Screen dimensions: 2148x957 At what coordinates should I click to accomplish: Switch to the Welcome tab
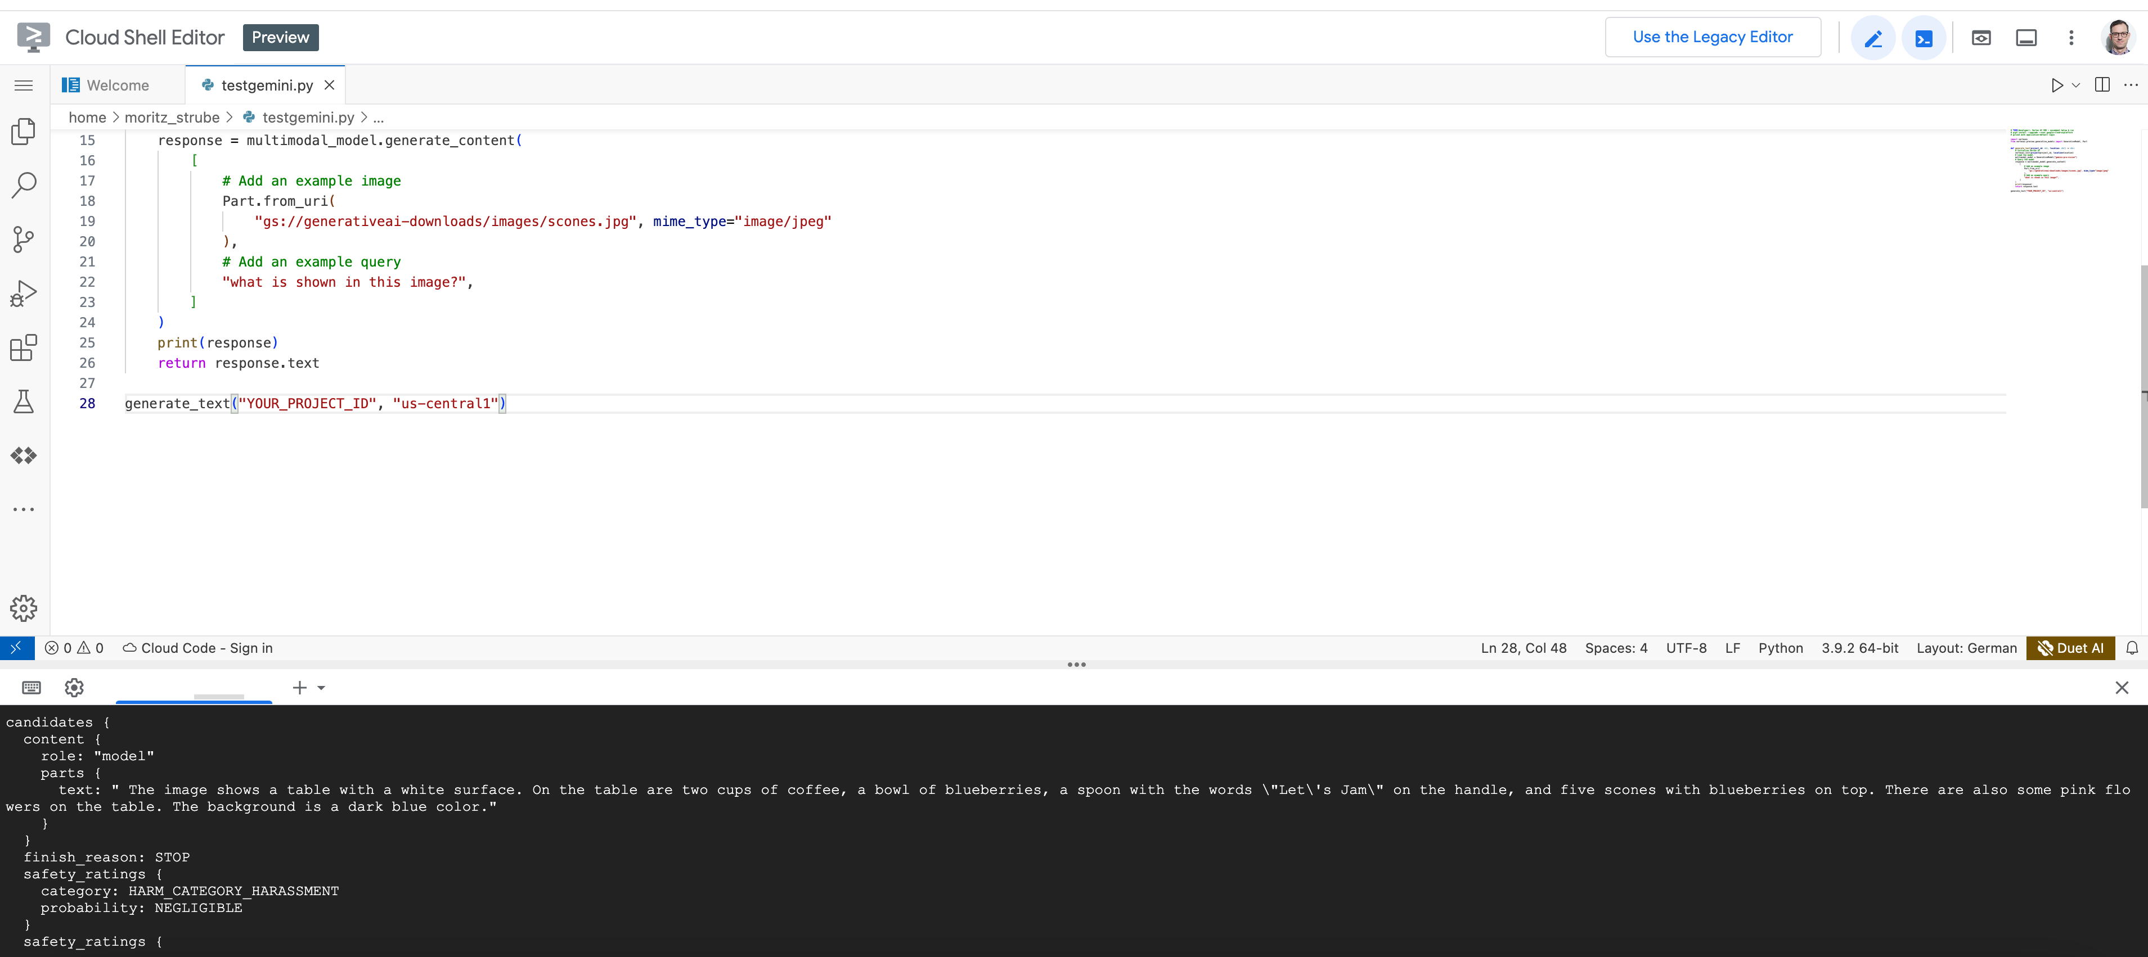[x=117, y=85]
